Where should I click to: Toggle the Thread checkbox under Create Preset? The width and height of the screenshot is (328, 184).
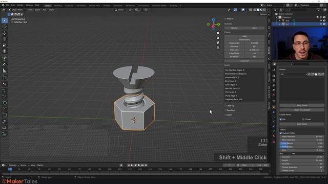[303, 119]
